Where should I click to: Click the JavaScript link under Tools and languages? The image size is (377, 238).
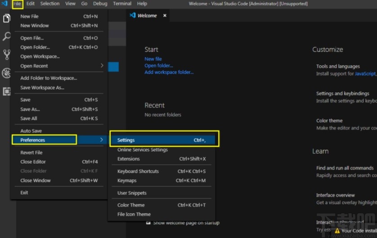point(365,73)
